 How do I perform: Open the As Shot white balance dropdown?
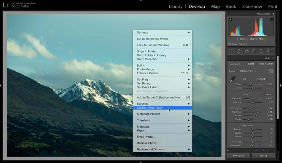click(262, 79)
